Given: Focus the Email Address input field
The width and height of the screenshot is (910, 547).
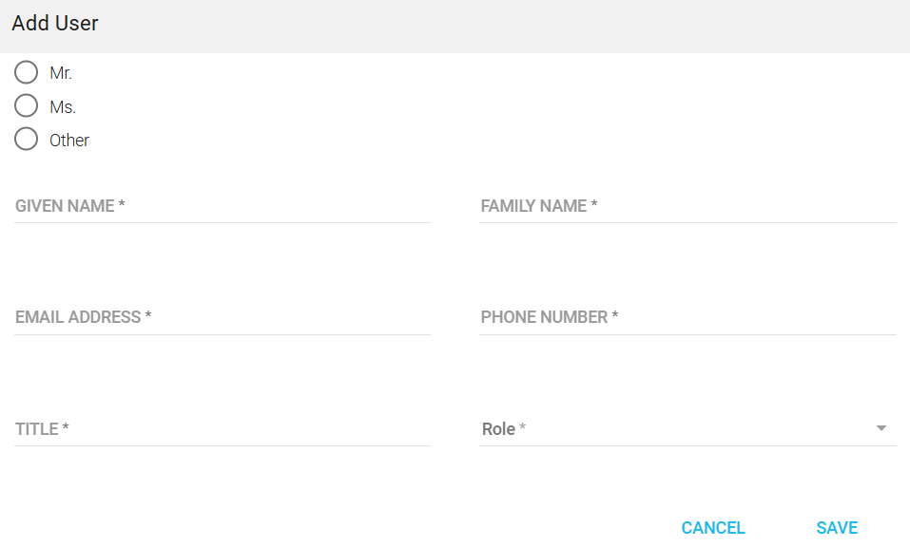Looking at the screenshot, I should [x=223, y=317].
